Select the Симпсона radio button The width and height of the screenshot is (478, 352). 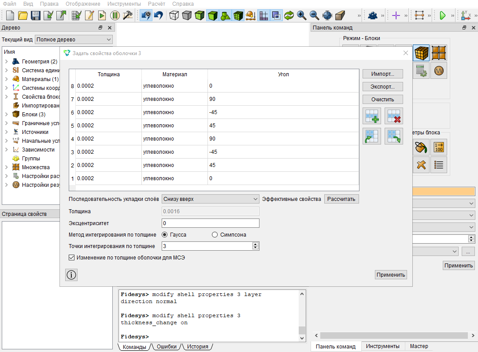click(215, 235)
